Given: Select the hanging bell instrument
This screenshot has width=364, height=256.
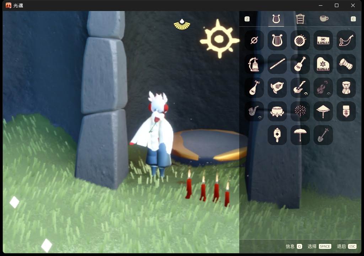Looking at the screenshot, I should [x=254, y=64].
